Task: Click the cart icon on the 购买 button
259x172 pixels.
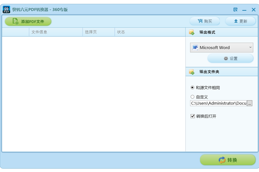Action: 200,21
